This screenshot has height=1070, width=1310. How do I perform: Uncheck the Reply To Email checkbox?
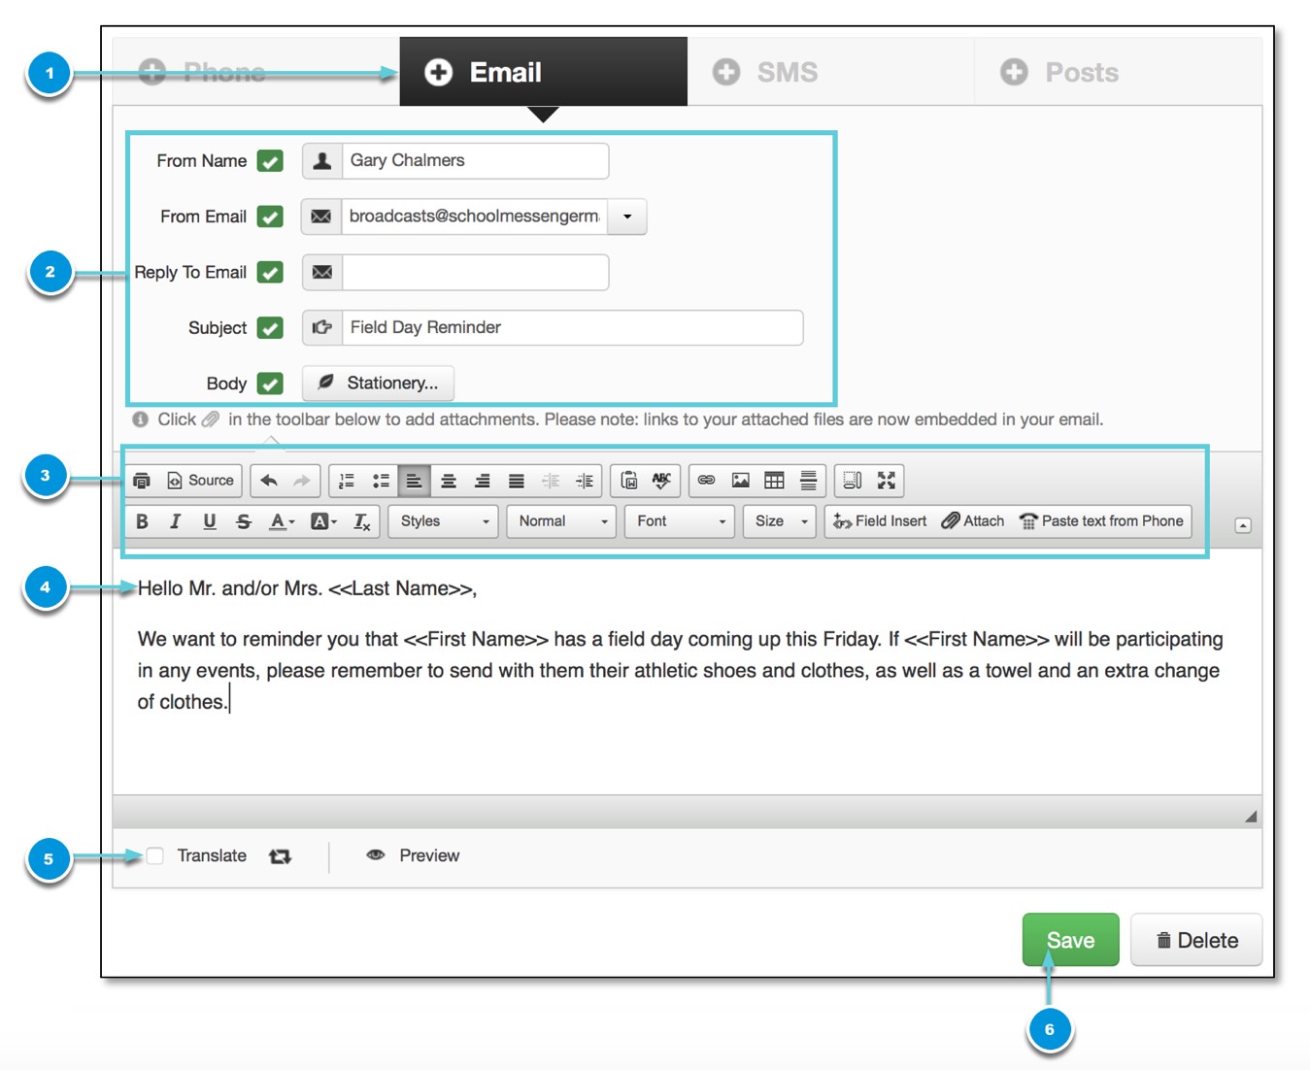click(269, 272)
